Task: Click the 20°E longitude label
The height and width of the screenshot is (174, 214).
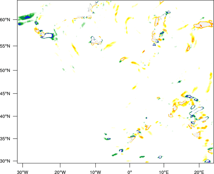Action: pos(199,172)
